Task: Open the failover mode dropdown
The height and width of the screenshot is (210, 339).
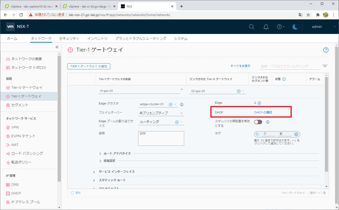Action: pos(161,113)
